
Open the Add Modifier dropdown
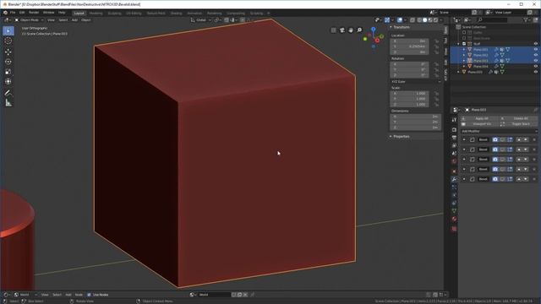(x=499, y=131)
